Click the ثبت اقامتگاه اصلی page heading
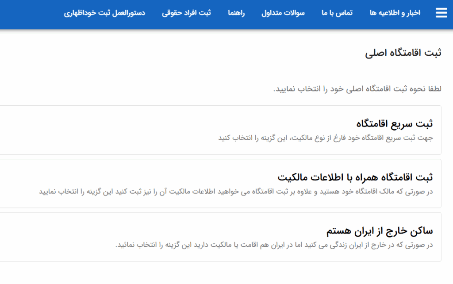 coord(403,53)
